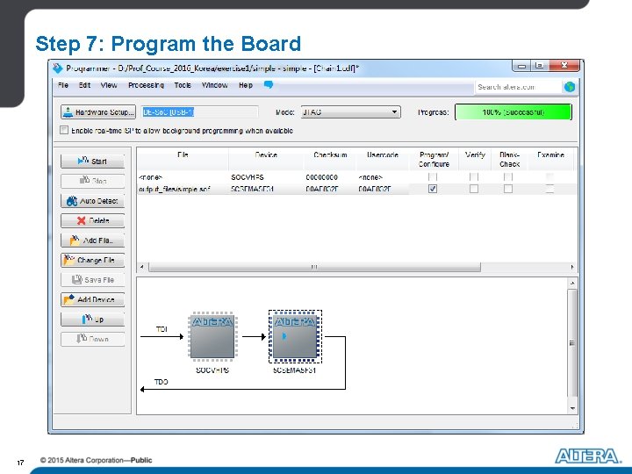Screen dimensions: 632x474
Task: Click the Start programming button
Action: tap(92, 162)
